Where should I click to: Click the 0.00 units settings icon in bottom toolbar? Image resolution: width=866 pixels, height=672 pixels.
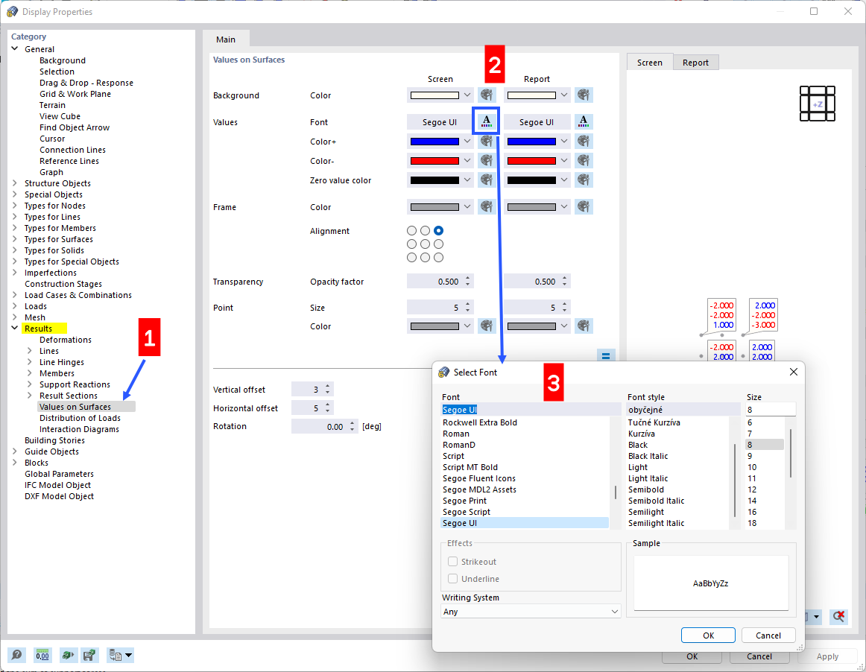(42, 655)
